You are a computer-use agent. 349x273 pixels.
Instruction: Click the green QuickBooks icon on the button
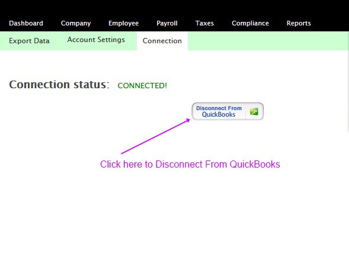(x=254, y=111)
